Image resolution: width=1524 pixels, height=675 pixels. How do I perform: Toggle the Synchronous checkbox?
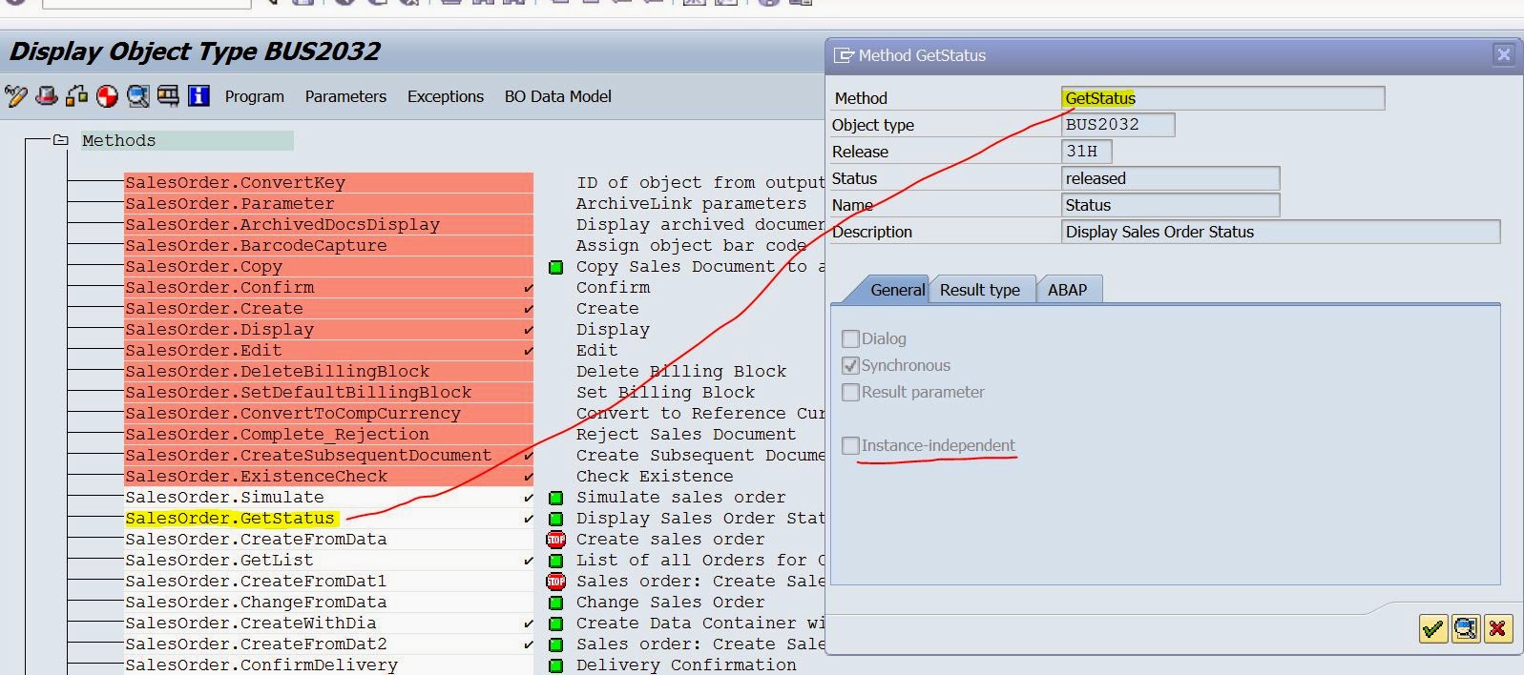pos(850,365)
